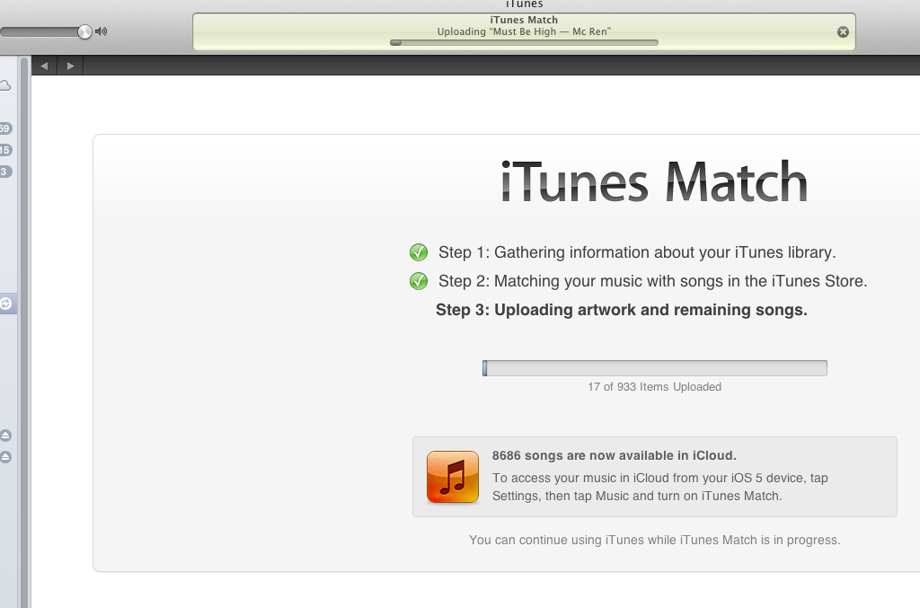Click the upper eject icon in sidebar
920x608 pixels.
(5, 436)
